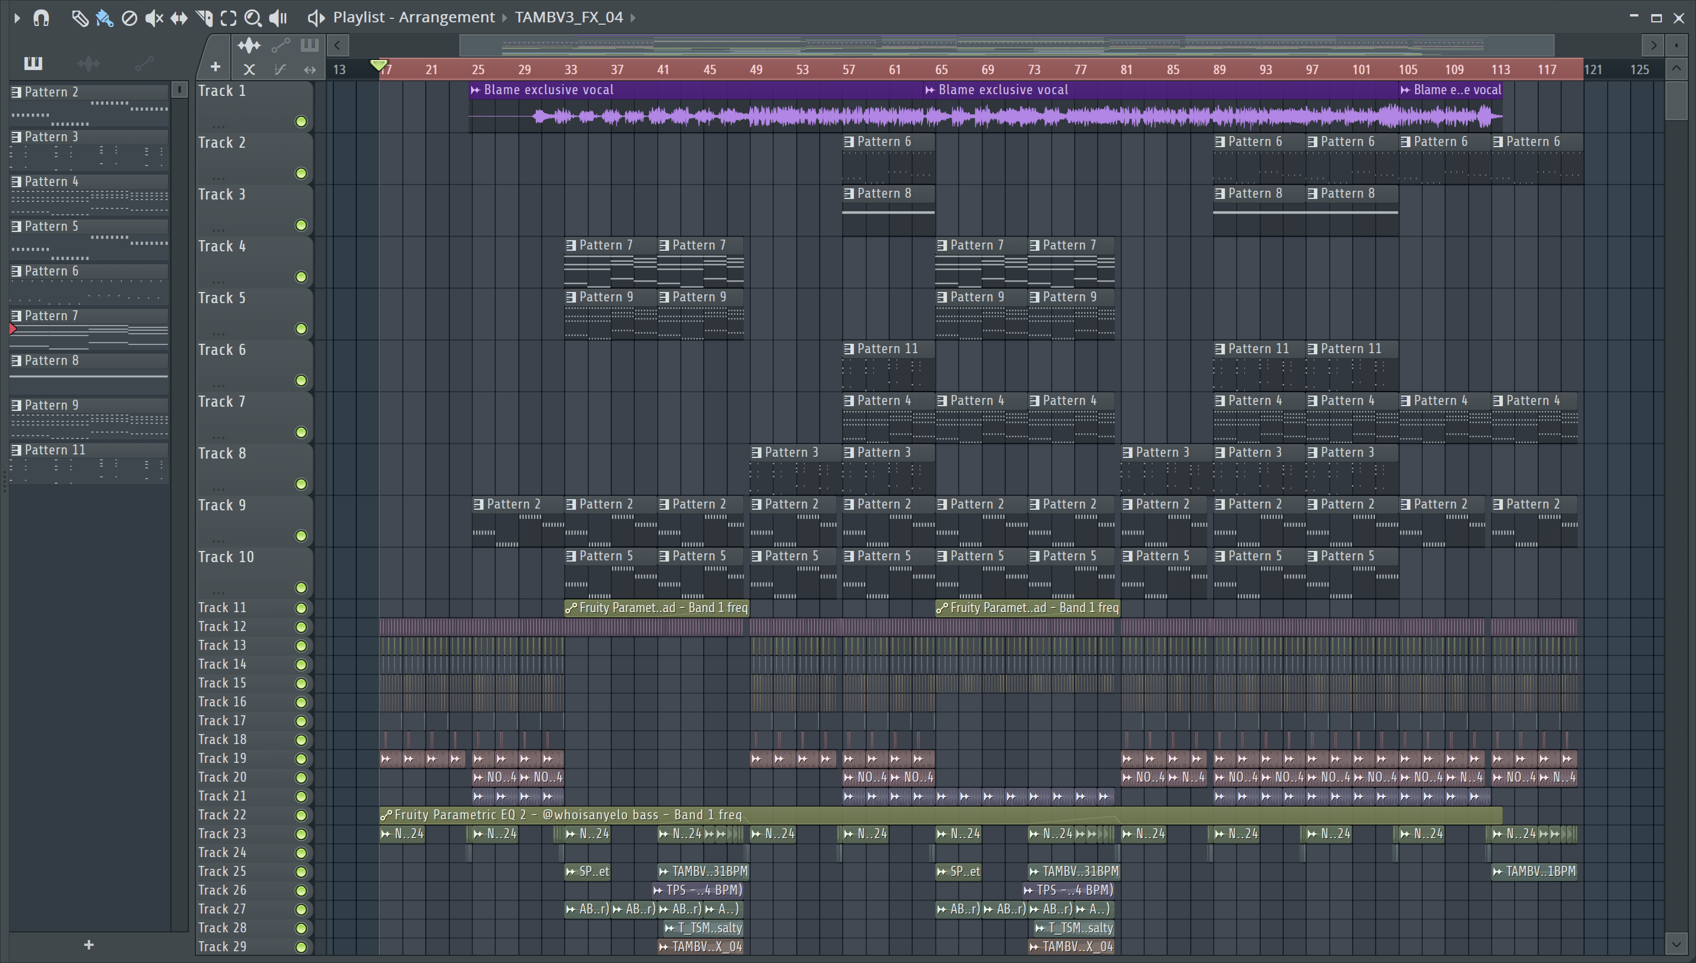Click the scroll-down arrow of vertical scrollbar
The height and width of the screenshot is (963, 1696).
point(1676,942)
